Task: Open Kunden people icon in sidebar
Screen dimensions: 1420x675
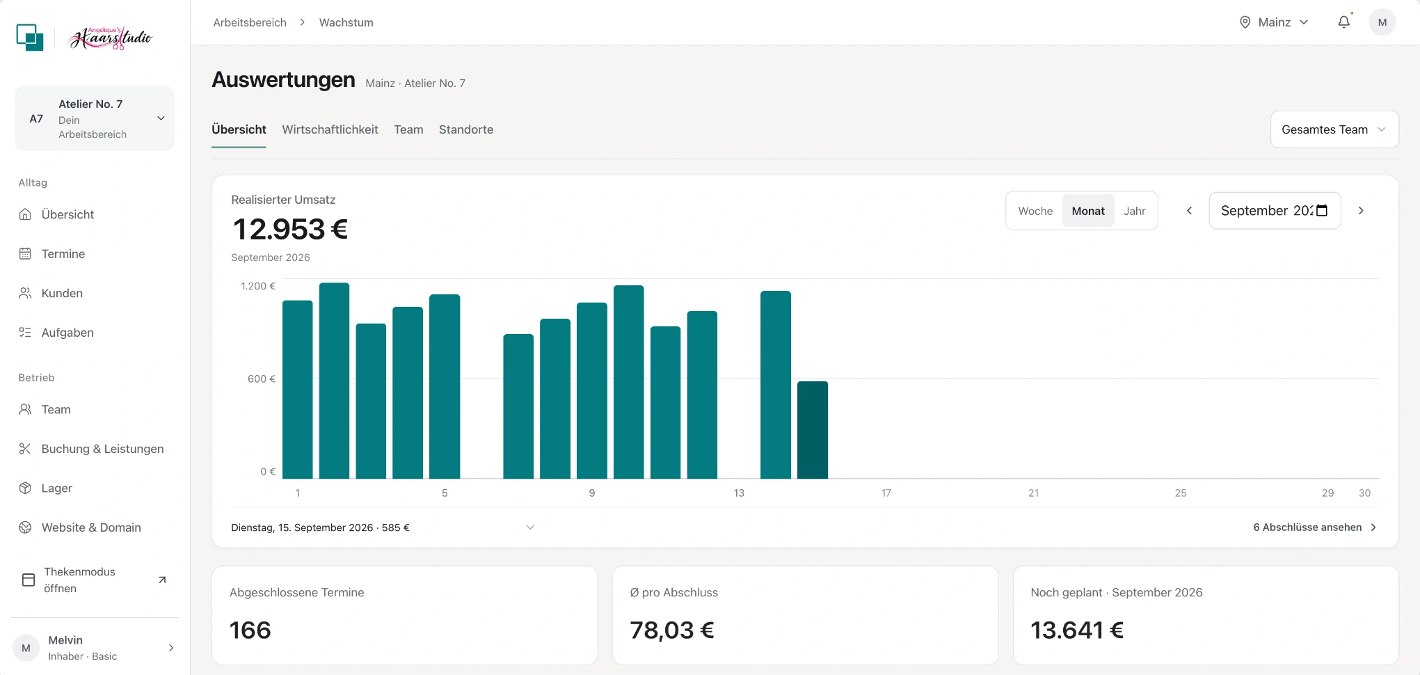Action: click(x=25, y=294)
